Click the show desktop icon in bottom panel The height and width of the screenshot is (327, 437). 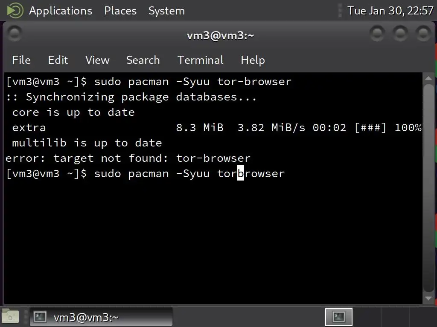click(x=10, y=317)
